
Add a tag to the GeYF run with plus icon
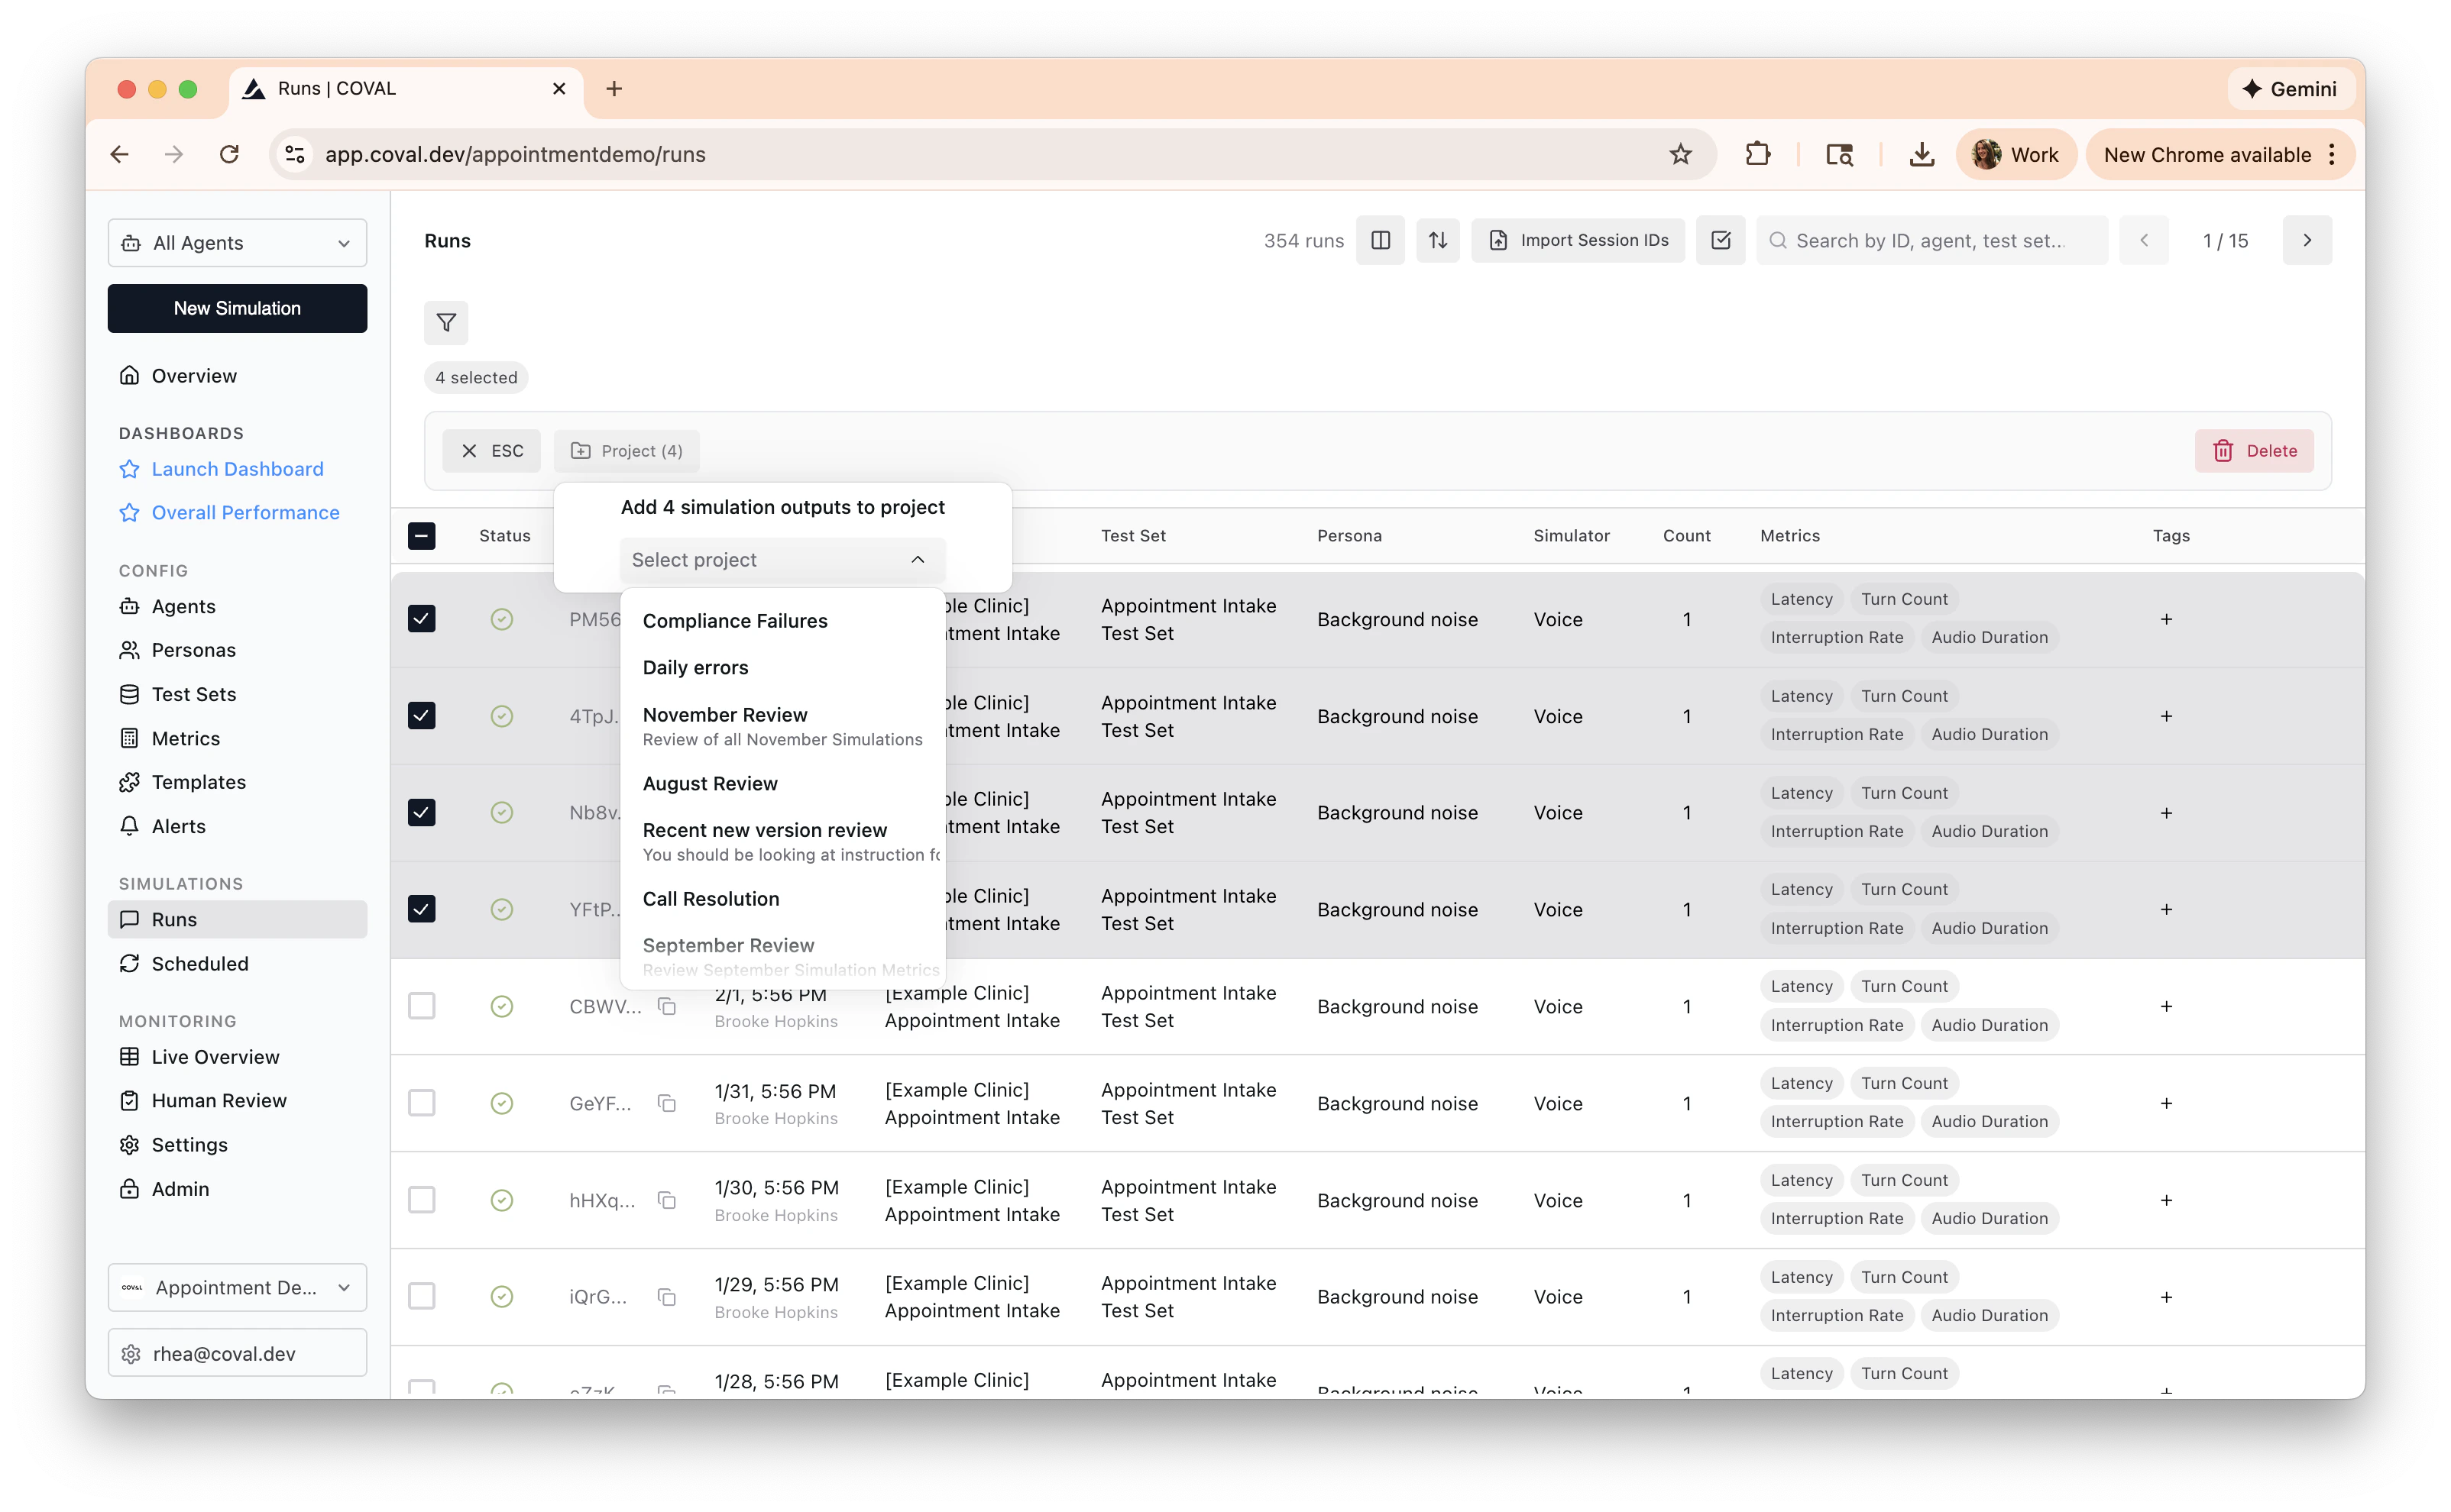tap(2166, 1103)
